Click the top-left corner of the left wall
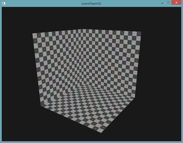Image resolution: width=183 pixels, height=143 pixels. pyautogui.click(x=33, y=34)
